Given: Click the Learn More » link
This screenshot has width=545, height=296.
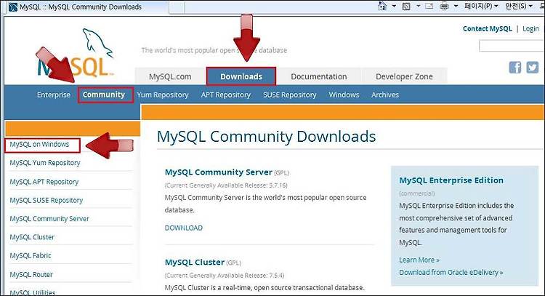Looking at the screenshot, I should (x=419, y=260).
